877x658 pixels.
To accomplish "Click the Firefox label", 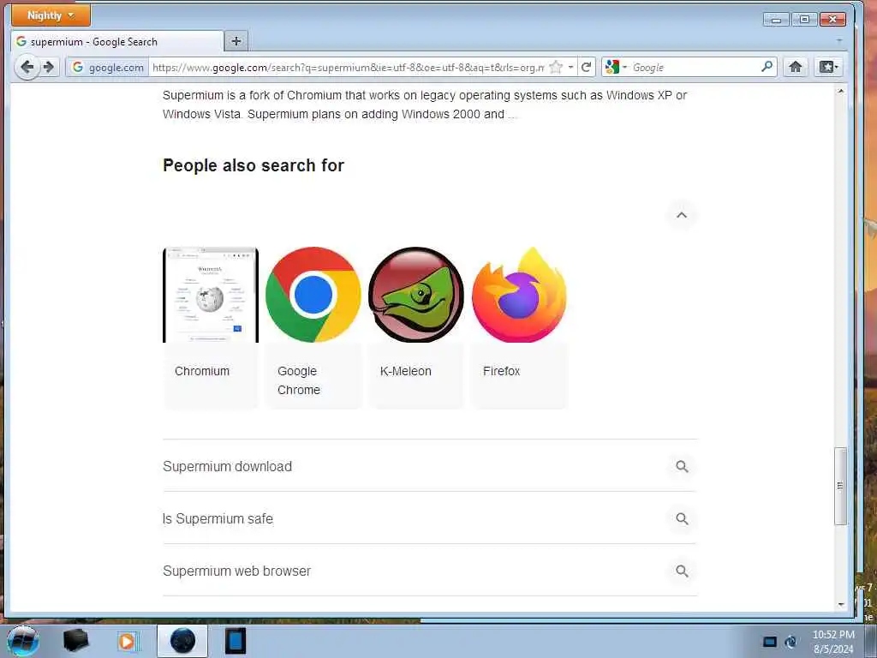I will tap(501, 371).
